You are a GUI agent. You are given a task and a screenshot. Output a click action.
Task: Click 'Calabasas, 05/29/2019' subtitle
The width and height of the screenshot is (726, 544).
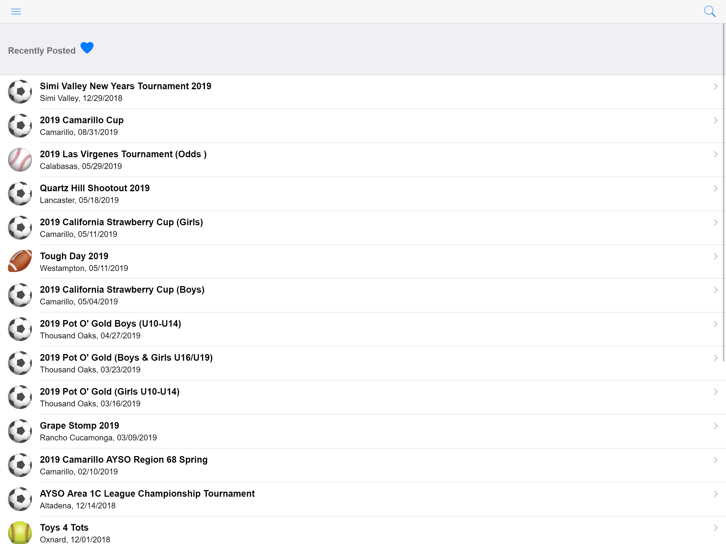(x=81, y=166)
